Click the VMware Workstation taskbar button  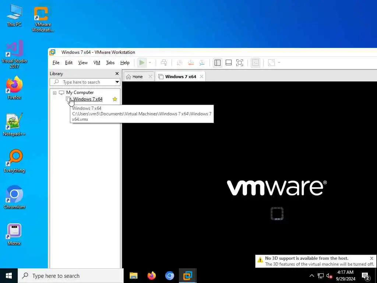pyautogui.click(x=187, y=276)
